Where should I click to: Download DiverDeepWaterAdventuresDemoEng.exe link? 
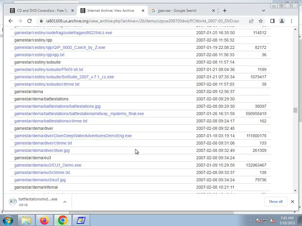click(x=73, y=136)
